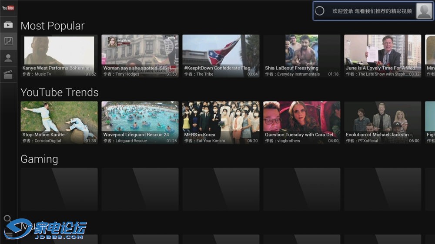Click author label vlogbrothers
The image size is (435, 244).
pyautogui.click(x=288, y=141)
